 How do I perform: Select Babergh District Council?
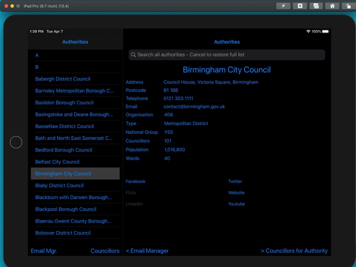pyautogui.click(x=75, y=79)
